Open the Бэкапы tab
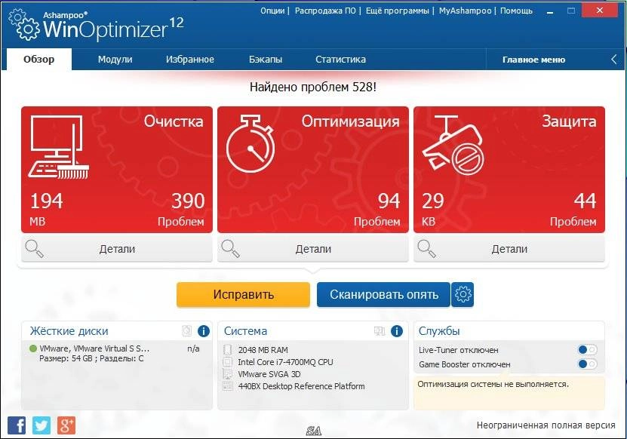This screenshot has width=627, height=439. [266, 60]
